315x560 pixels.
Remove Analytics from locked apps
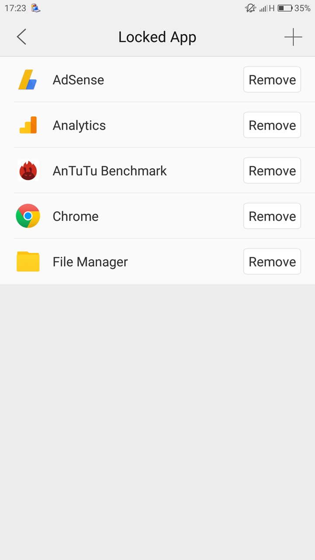(272, 125)
